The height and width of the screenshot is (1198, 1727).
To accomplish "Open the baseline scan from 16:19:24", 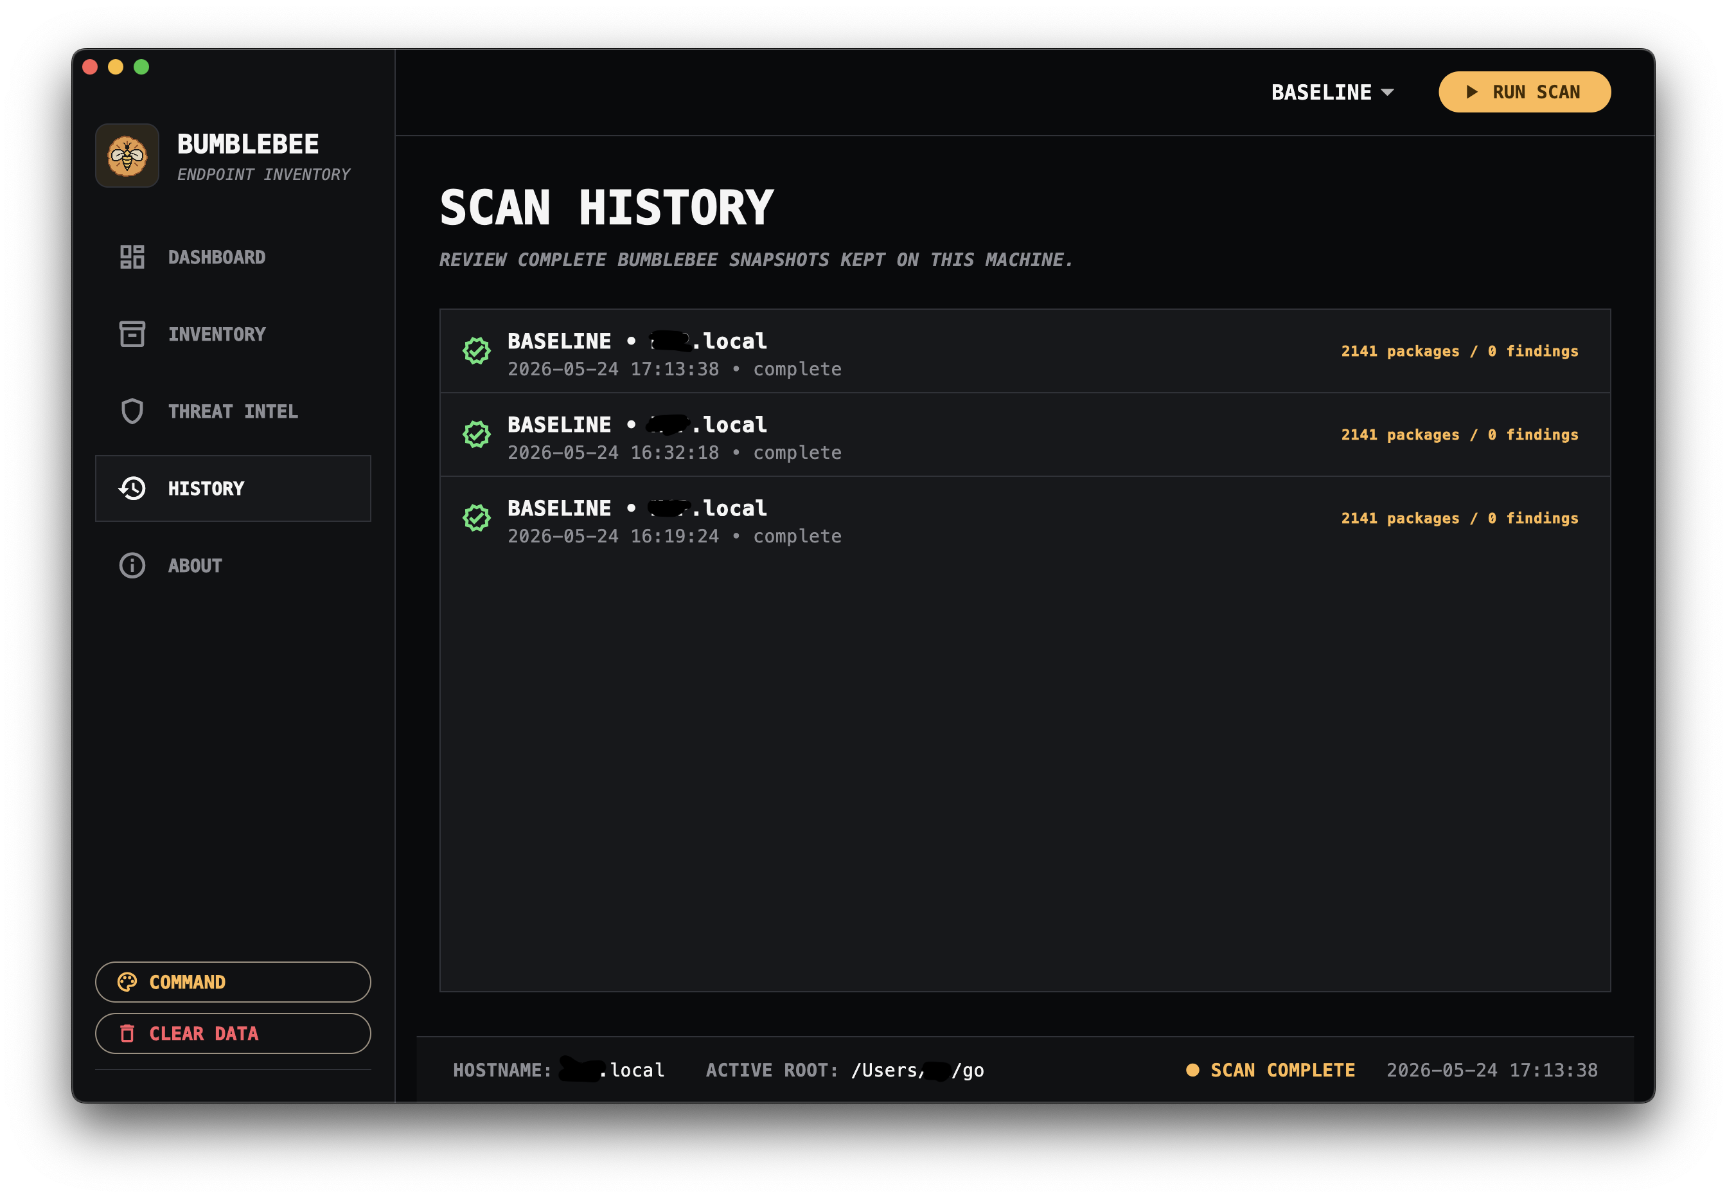I will 1025,518.
